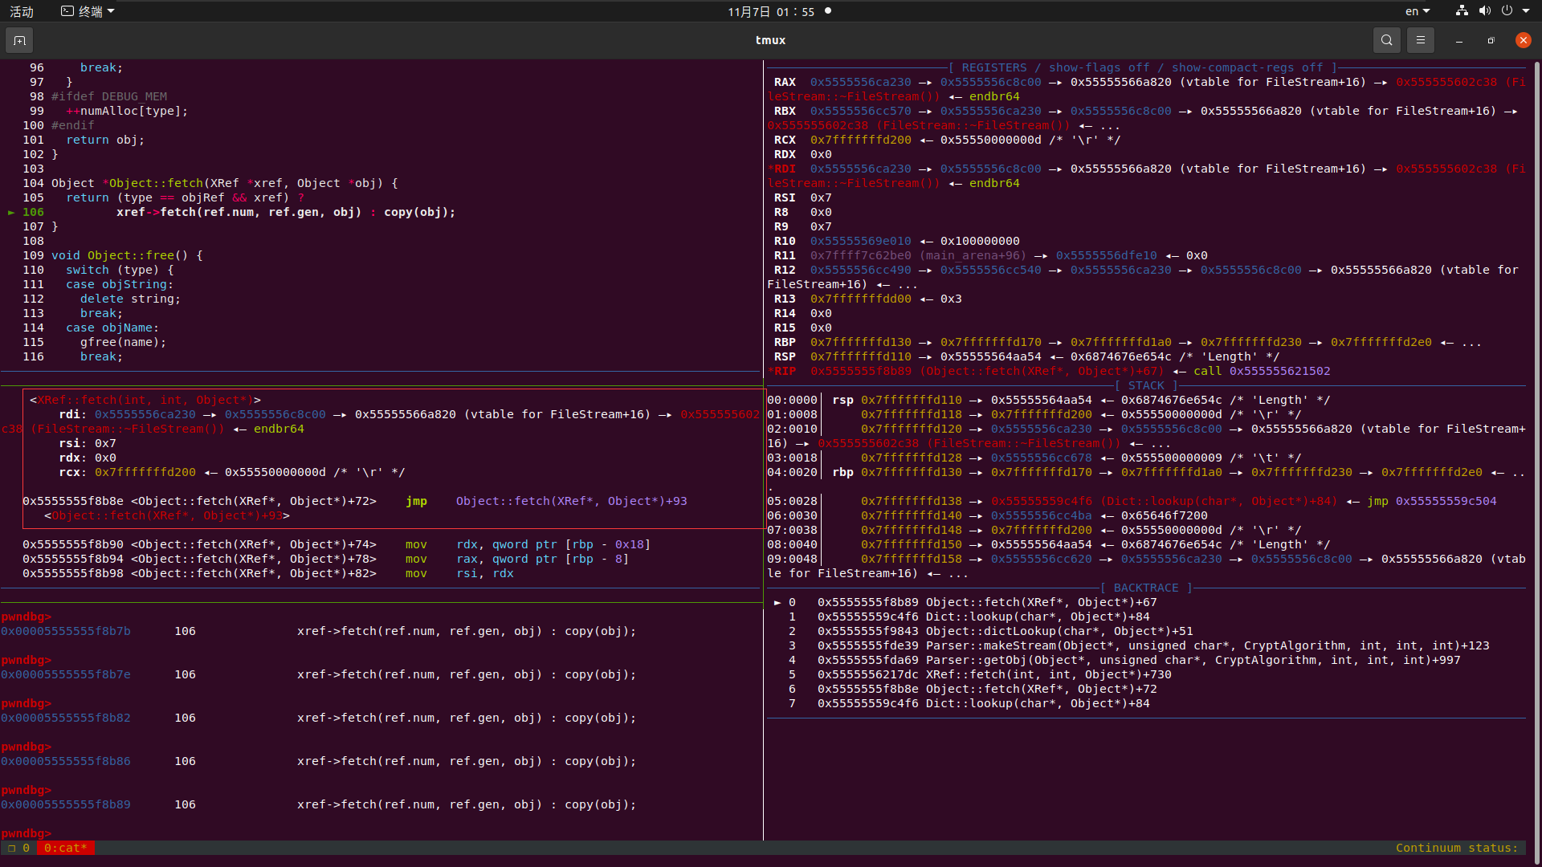Click backtrace frame 5 XRef::fetch
Image resolution: width=1542 pixels, height=867 pixels.
point(979,675)
